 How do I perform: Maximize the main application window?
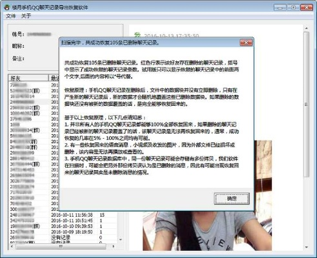pos(293,8)
